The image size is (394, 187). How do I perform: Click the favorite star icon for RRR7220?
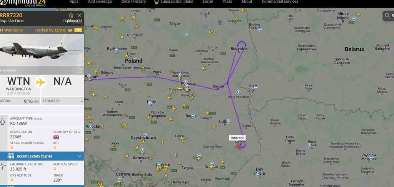coord(71,15)
